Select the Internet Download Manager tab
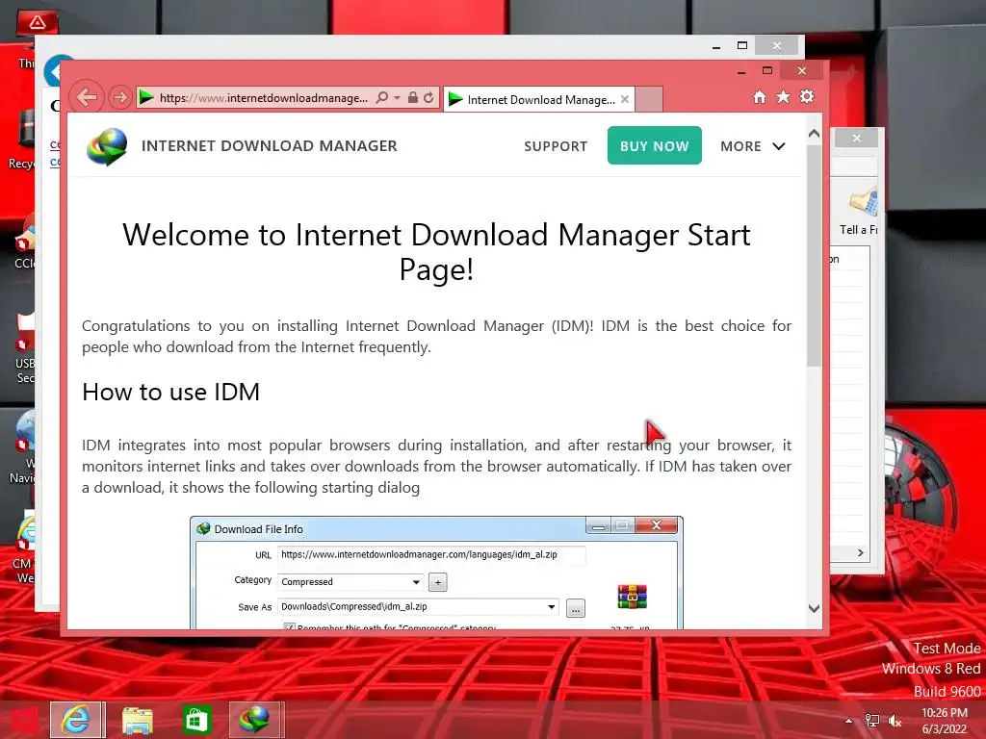The height and width of the screenshot is (739, 986). [539, 99]
